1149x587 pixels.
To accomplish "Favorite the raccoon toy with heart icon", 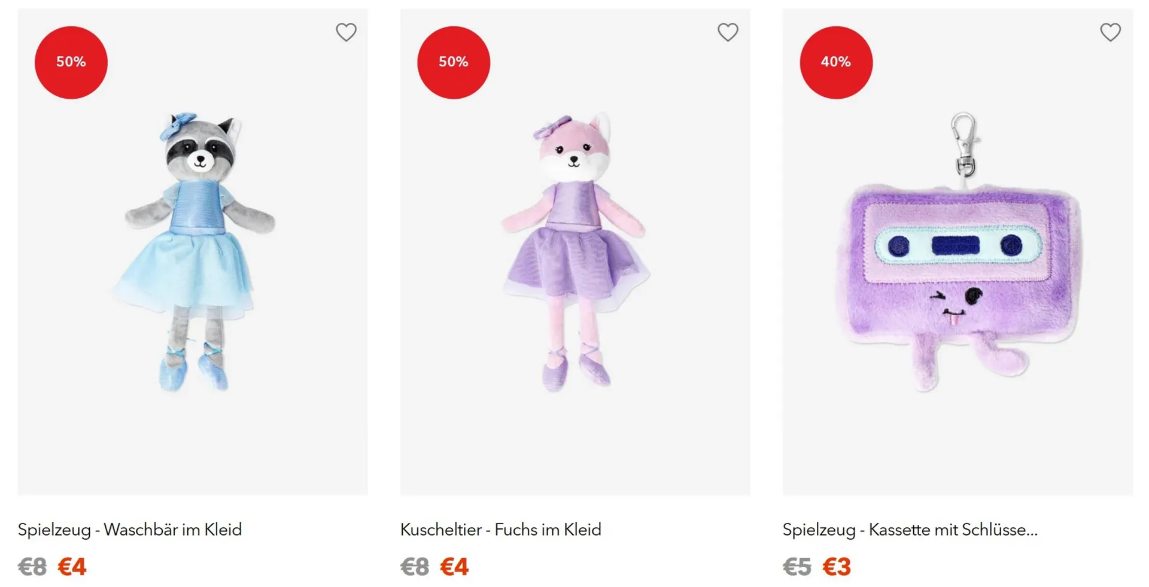I will 346,32.
